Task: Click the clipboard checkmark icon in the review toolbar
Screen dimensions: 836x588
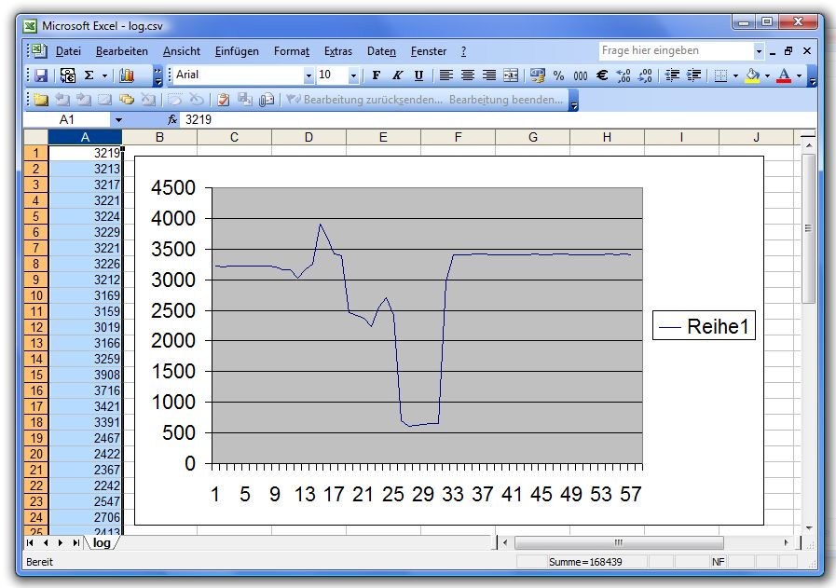Action: (x=224, y=100)
